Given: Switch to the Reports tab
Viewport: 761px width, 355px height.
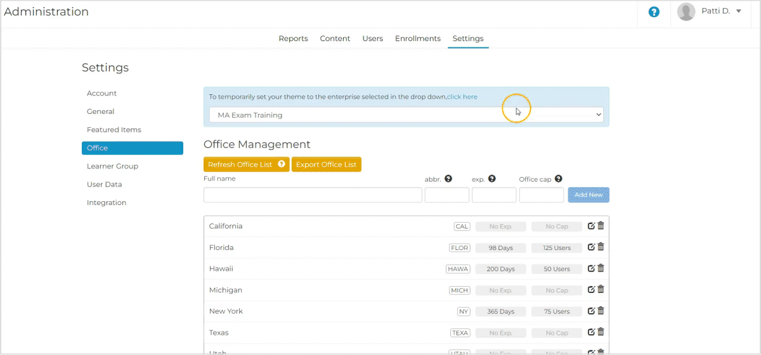Looking at the screenshot, I should click(x=293, y=39).
